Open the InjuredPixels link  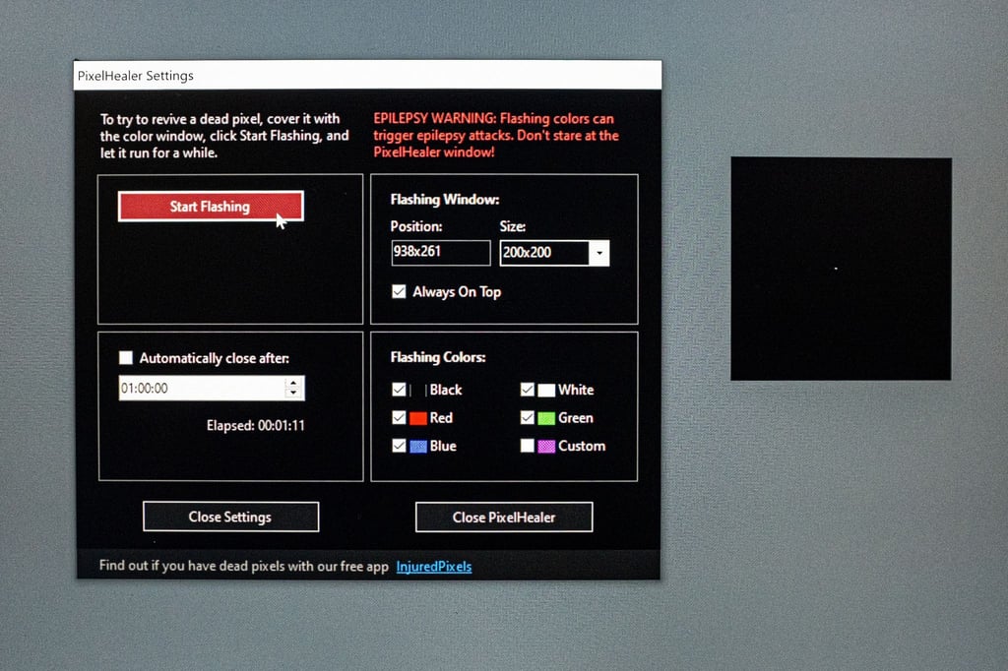(x=434, y=567)
